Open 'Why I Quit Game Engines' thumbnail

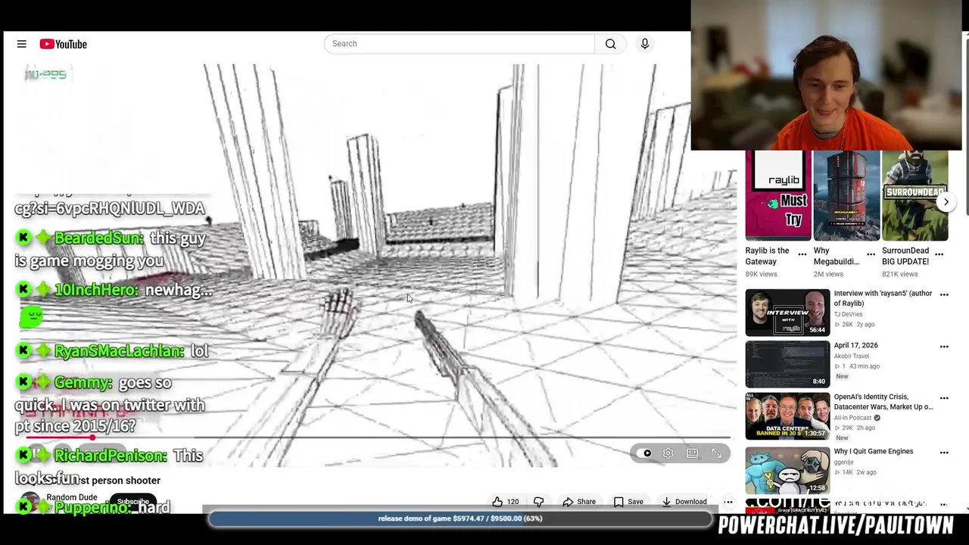787,470
